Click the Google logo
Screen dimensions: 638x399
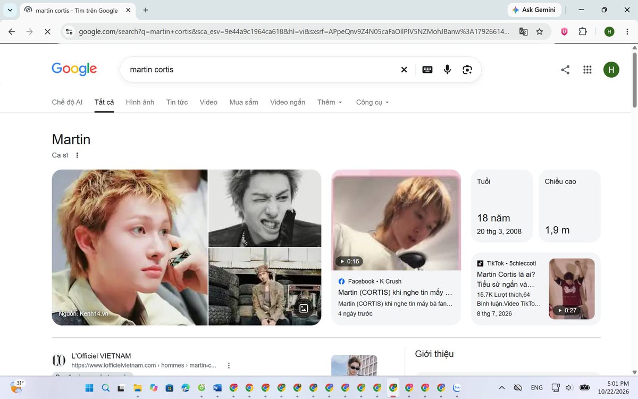pos(74,69)
